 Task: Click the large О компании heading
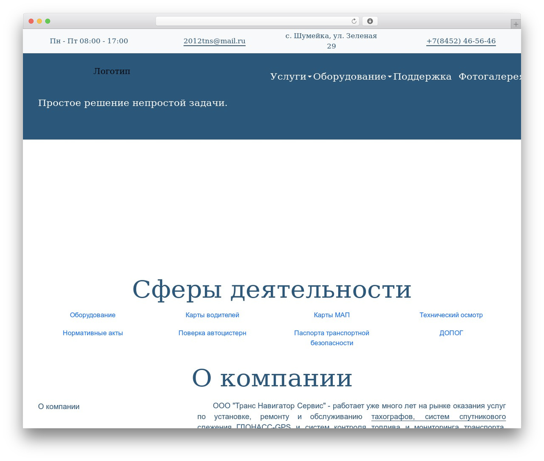click(x=272, y=378)
